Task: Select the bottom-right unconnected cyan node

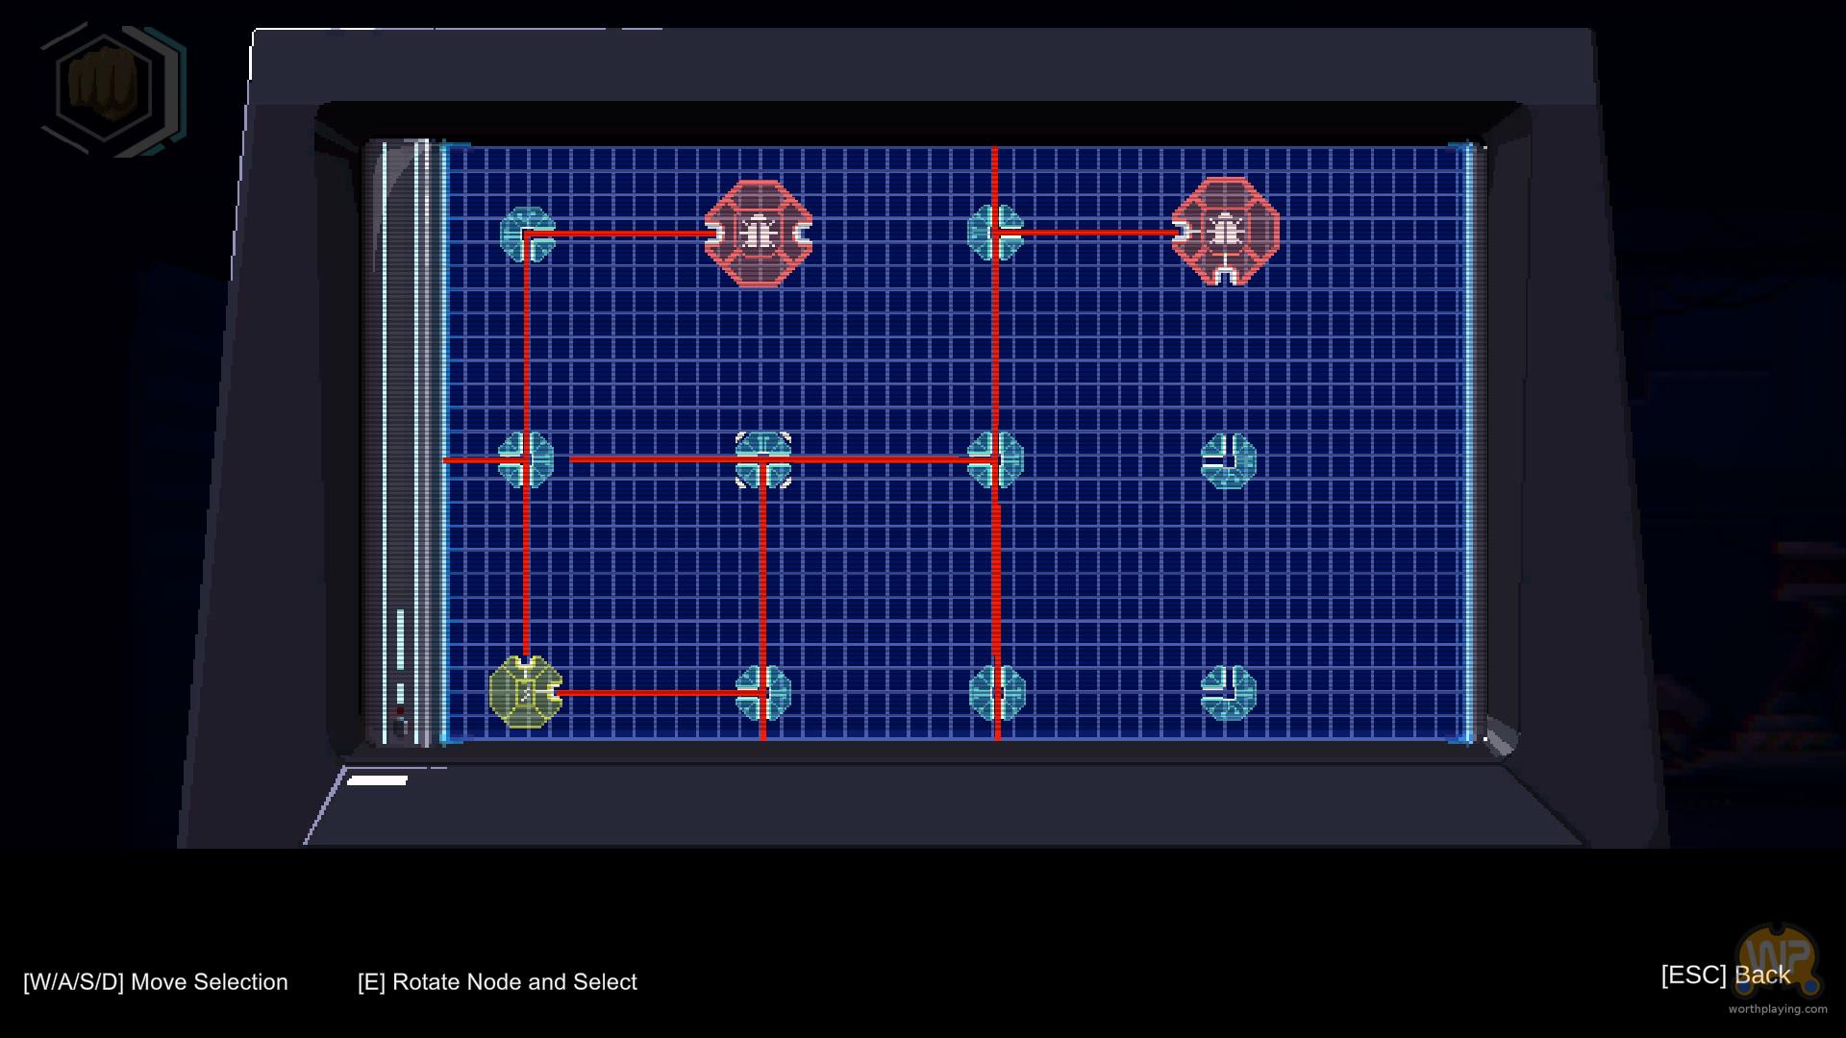Action: pos(1228,692)
